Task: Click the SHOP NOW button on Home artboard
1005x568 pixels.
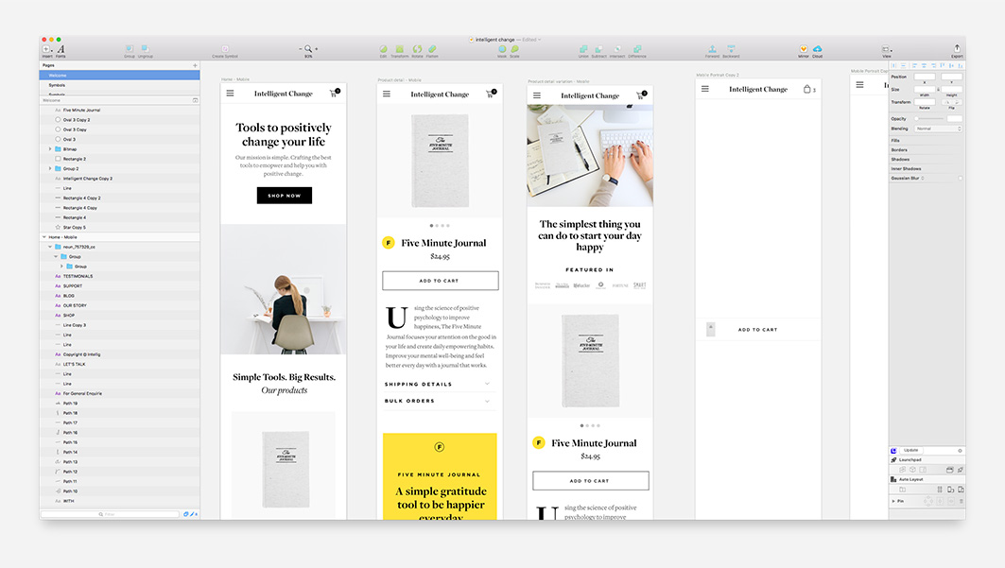Action: tap(284, 196)
